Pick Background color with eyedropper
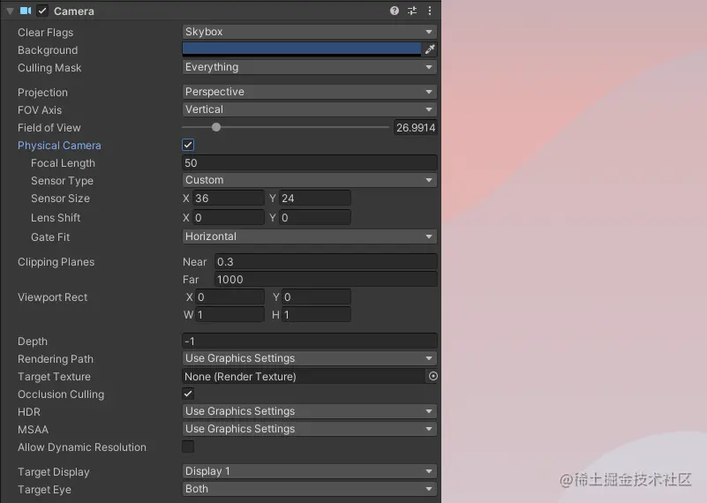 point(430,49)
